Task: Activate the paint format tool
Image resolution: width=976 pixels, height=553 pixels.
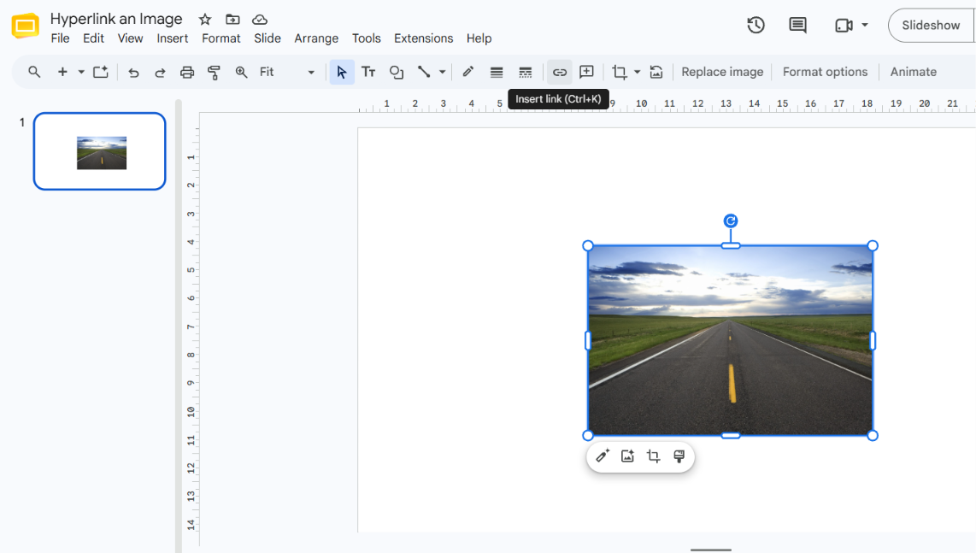Action: (x=214, y=73)
